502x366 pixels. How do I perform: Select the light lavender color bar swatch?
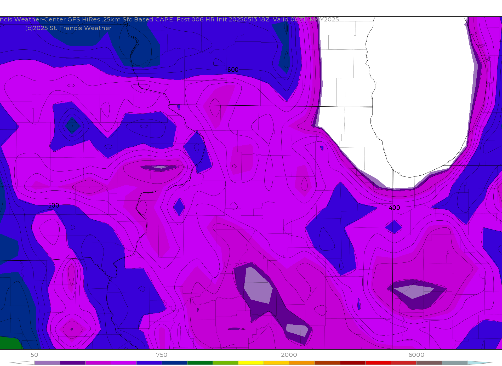(47, 363)
